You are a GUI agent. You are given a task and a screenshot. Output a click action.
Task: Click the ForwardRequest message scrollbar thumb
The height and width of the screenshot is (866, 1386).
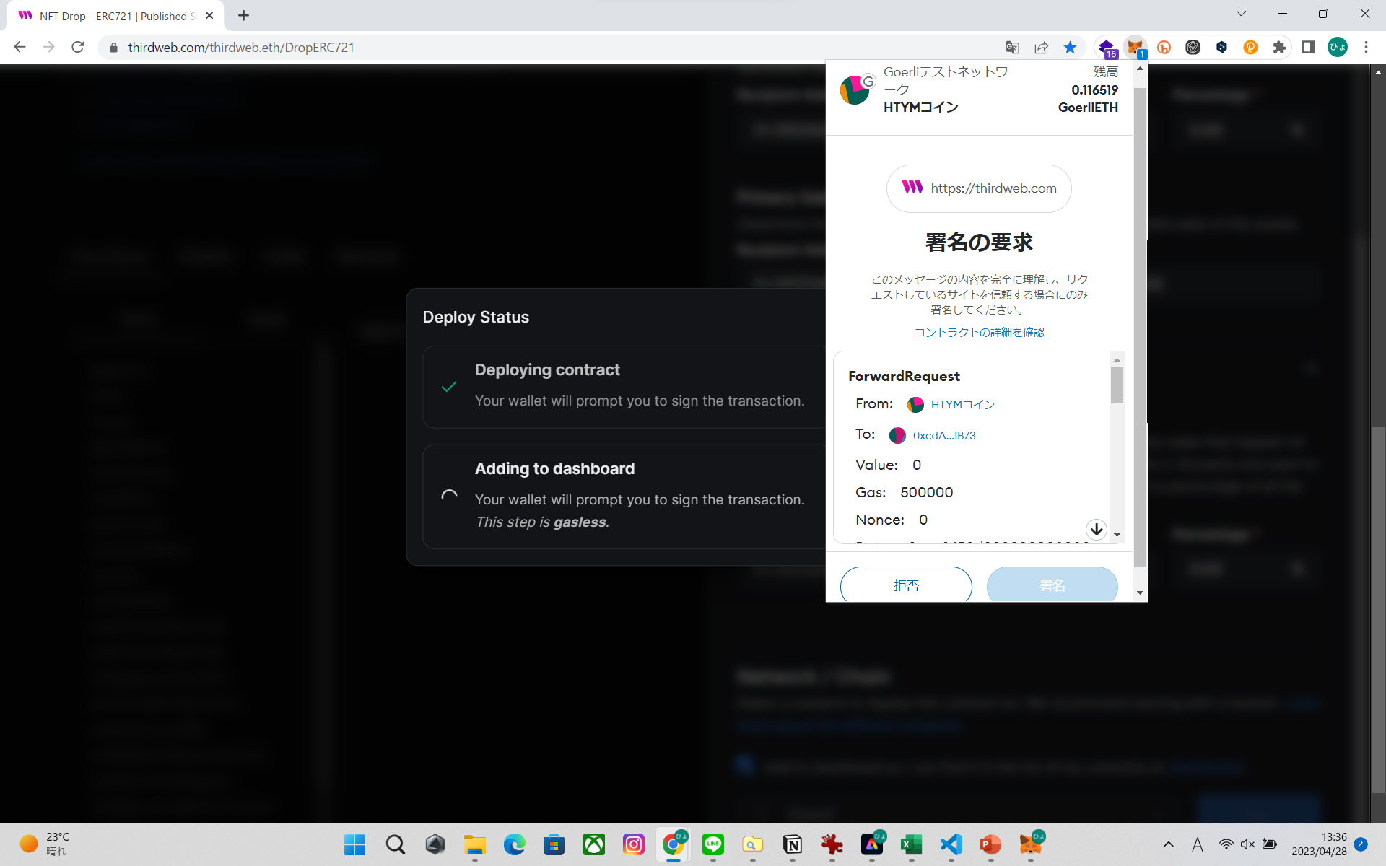[1117, 385]
